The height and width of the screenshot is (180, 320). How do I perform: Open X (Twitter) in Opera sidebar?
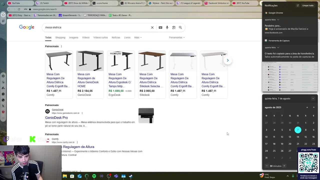pyautogui.click(x=3, y=106)
